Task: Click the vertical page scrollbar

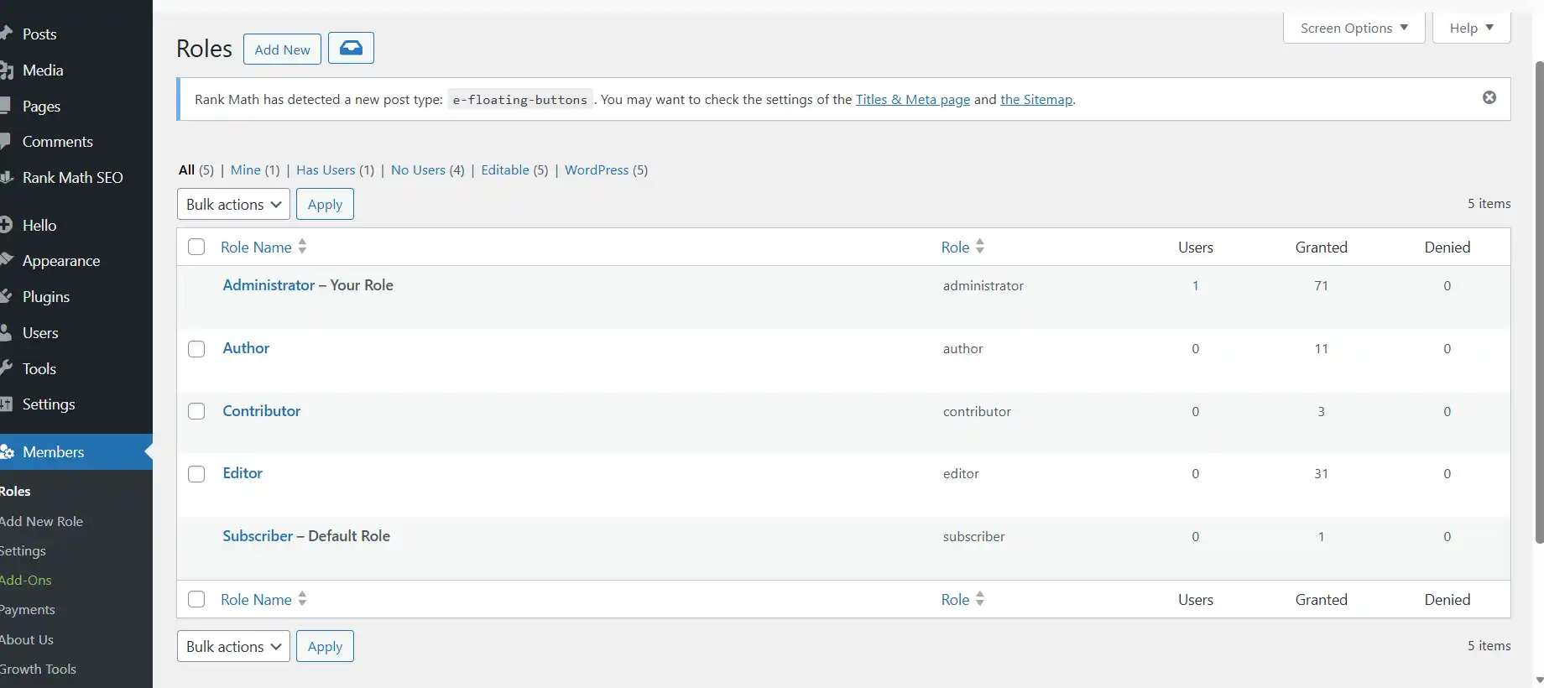Action: coord(1539,302)
